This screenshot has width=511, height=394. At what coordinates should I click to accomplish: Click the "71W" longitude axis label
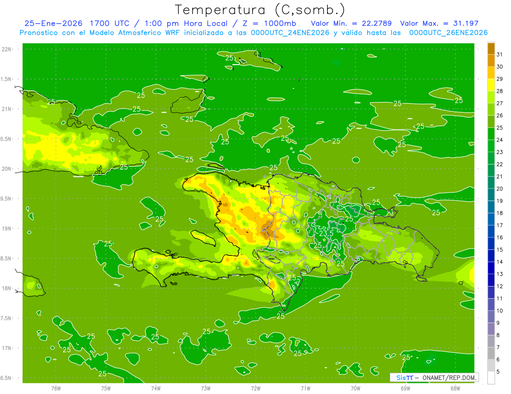pos(305,388)
